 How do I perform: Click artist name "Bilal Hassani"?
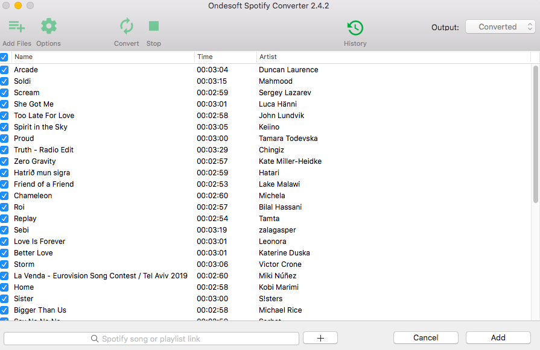[x=281, y=207]
